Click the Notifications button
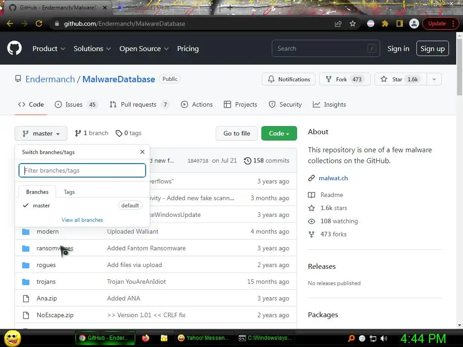Image resolution: width=463 pixels, height=347 pixels. [x=288, y=80]
